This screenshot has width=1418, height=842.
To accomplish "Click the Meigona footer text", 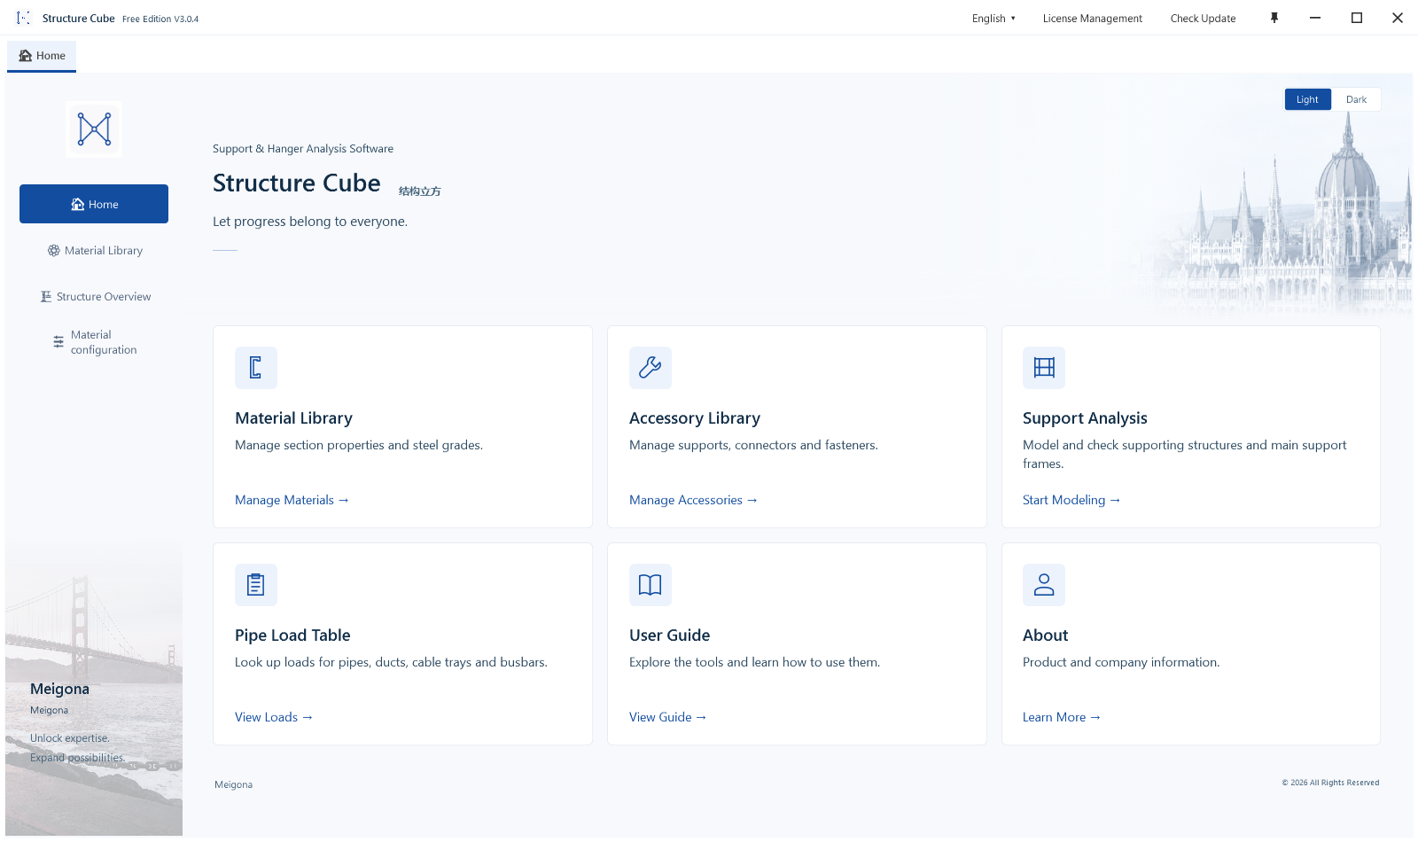I will (233, 784).
